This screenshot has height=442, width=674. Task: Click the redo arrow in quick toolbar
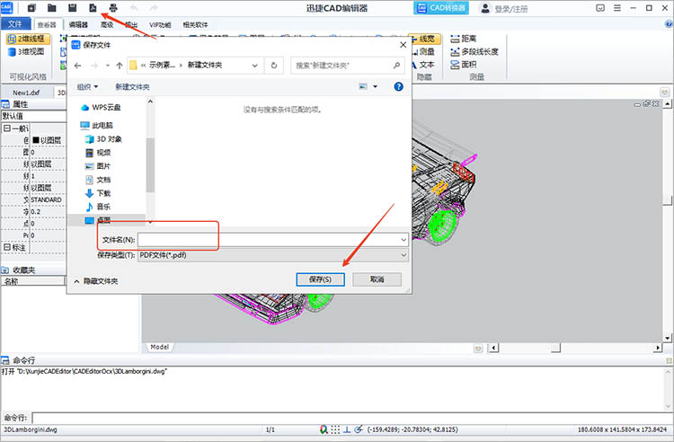pyautogui.click(x=154, y=8)
